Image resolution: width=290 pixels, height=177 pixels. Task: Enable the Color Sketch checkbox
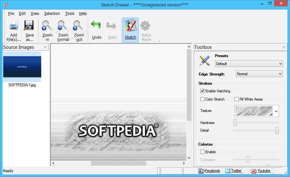202,99
